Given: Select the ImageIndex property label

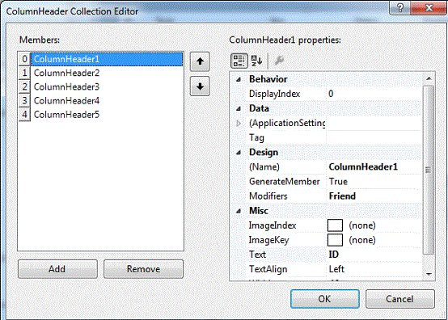Looking at the screenshot, I should (273, 225).
